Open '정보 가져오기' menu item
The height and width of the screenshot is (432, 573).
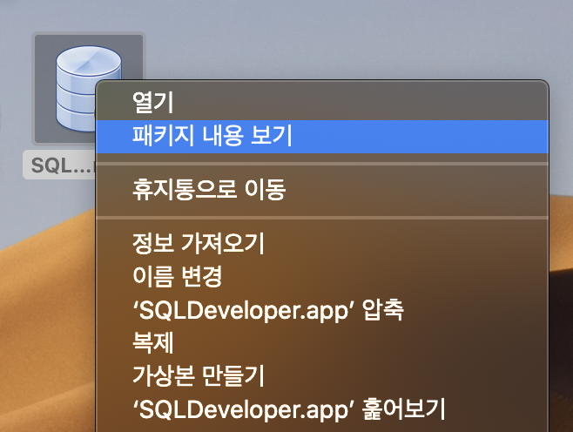322,243
